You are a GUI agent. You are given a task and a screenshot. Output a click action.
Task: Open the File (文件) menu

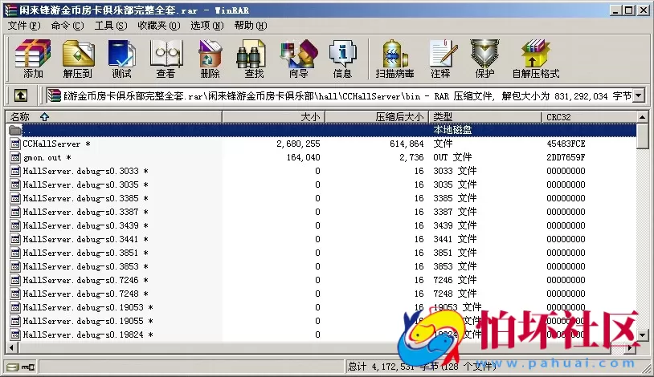tap(24, 26)
